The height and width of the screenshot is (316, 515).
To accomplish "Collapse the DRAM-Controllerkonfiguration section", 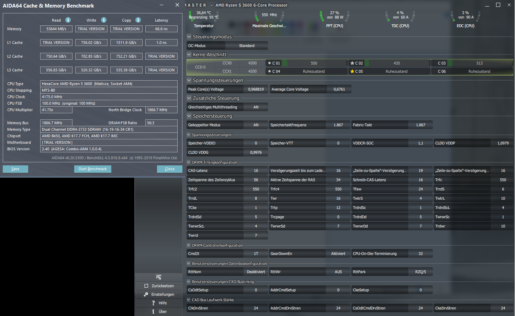I will coord(189,245).
